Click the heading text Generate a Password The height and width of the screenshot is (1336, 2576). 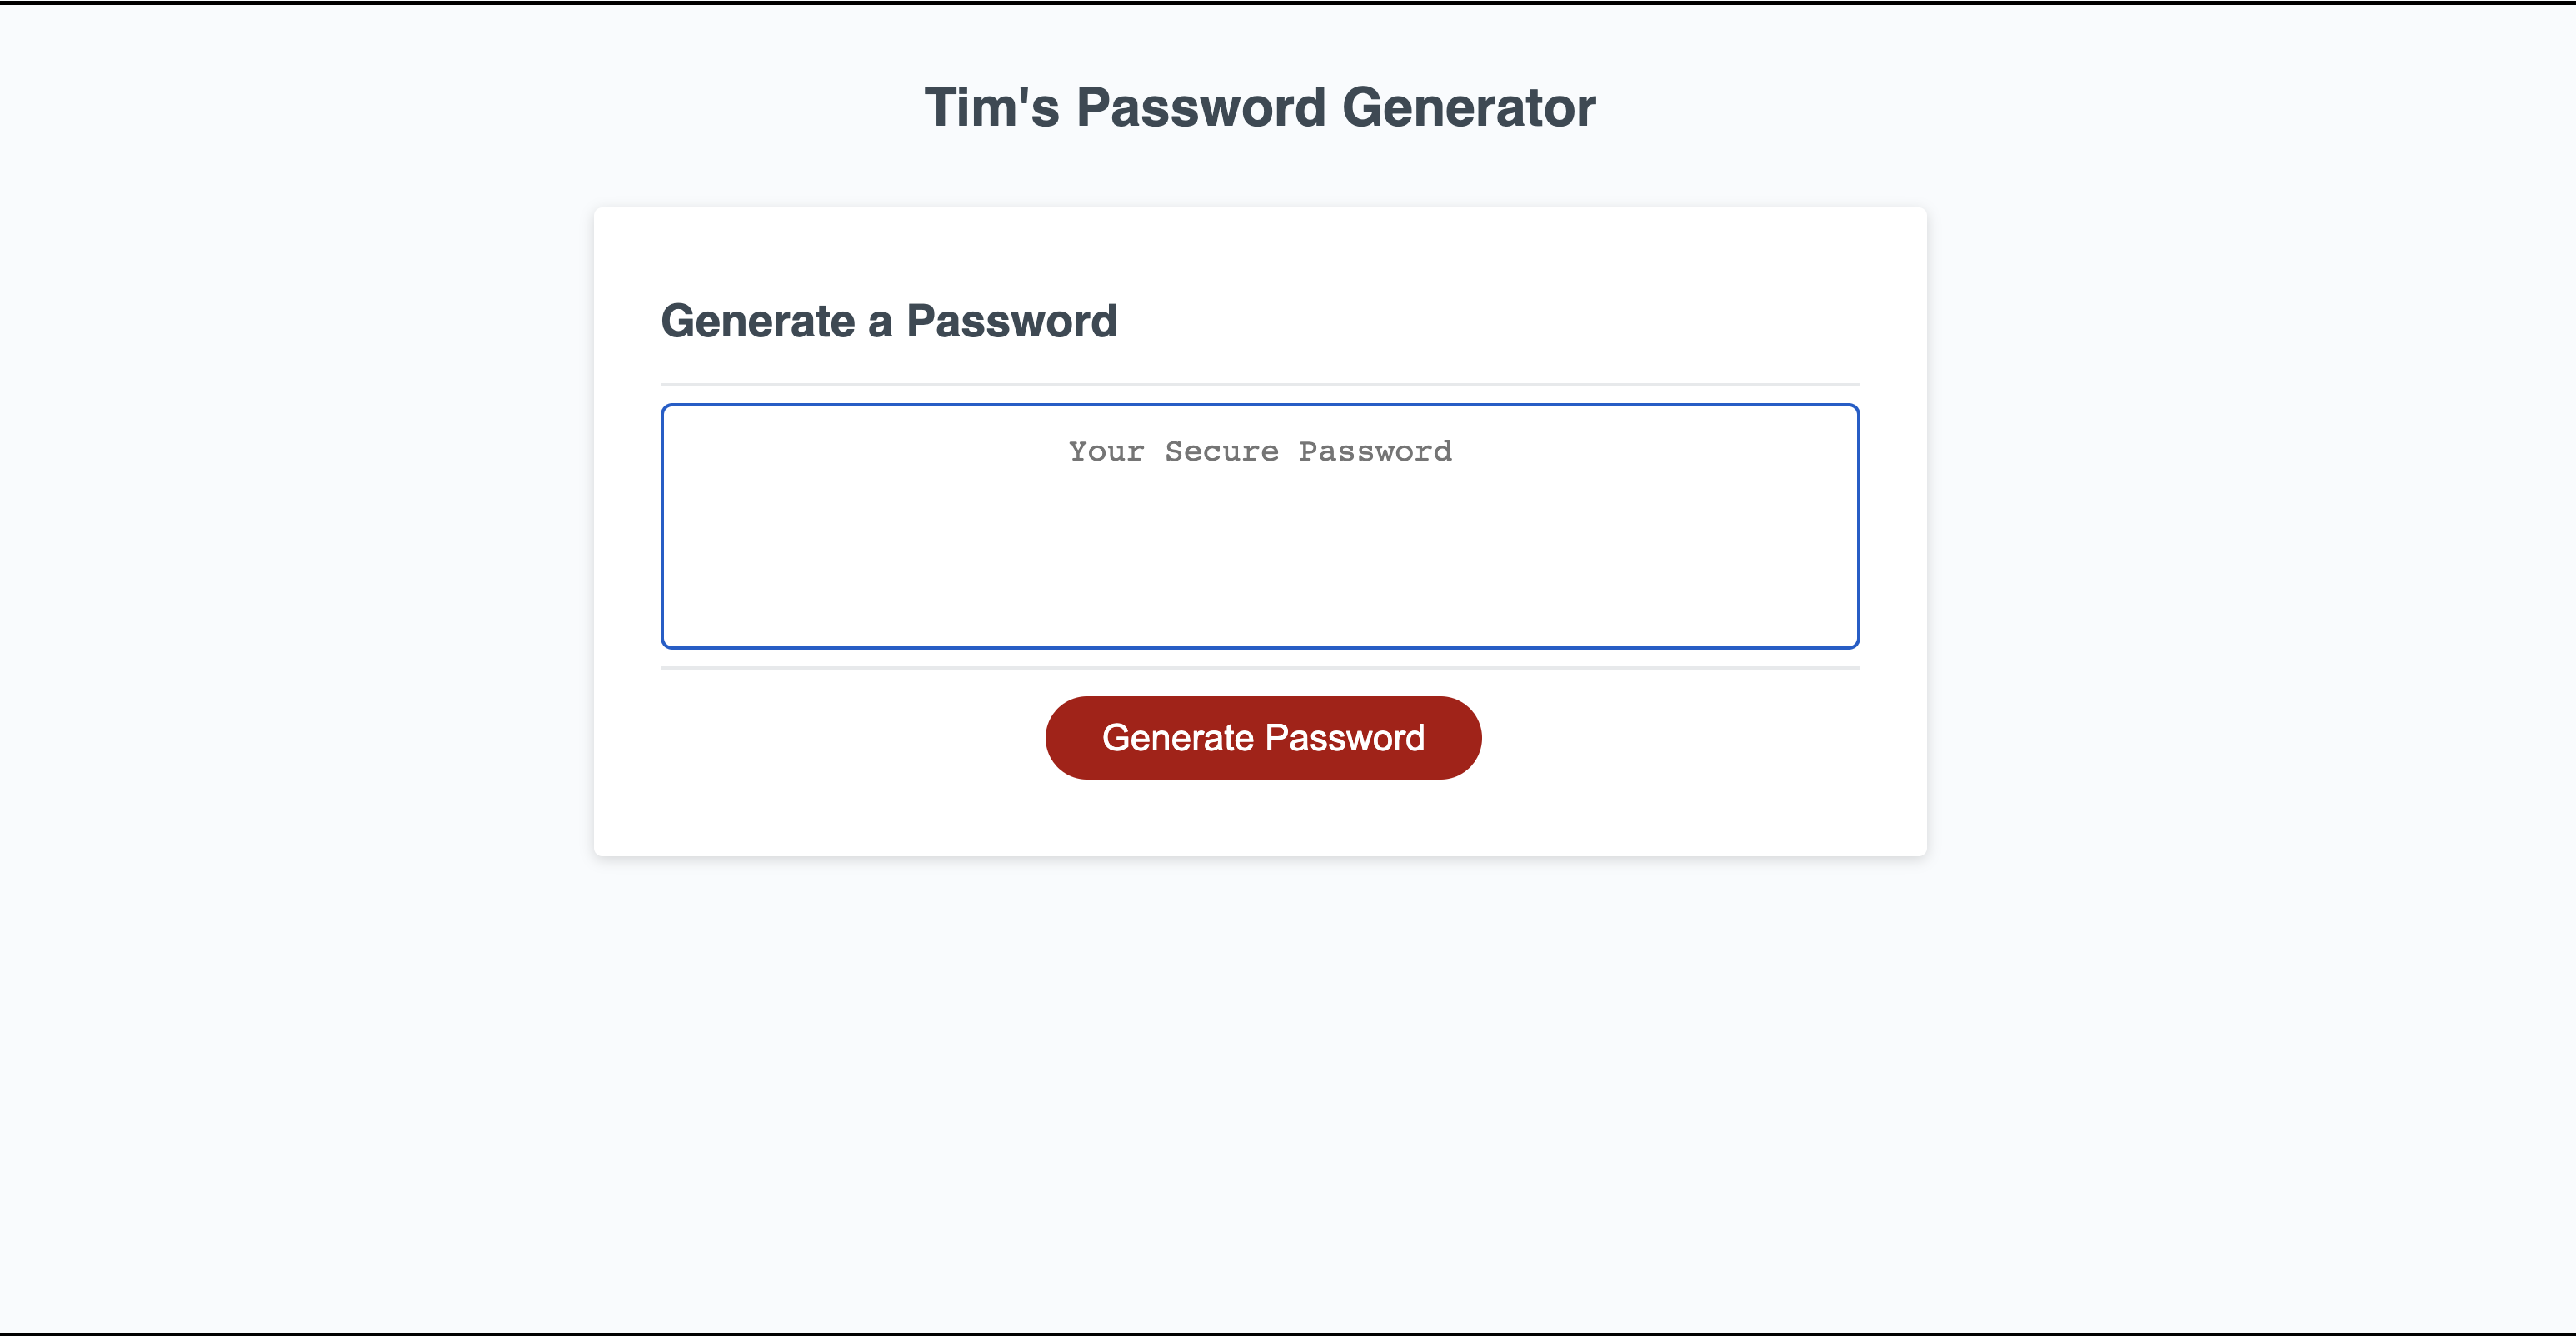(x=889, y=321)
